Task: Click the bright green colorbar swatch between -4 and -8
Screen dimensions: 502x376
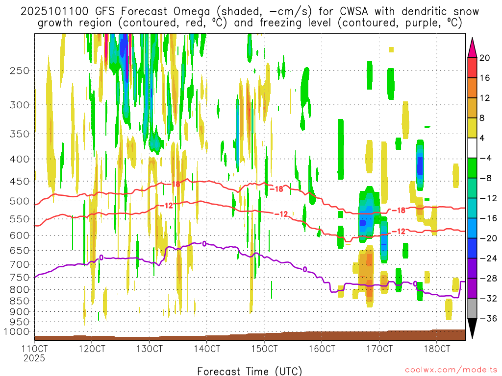Action: [472, 168]
